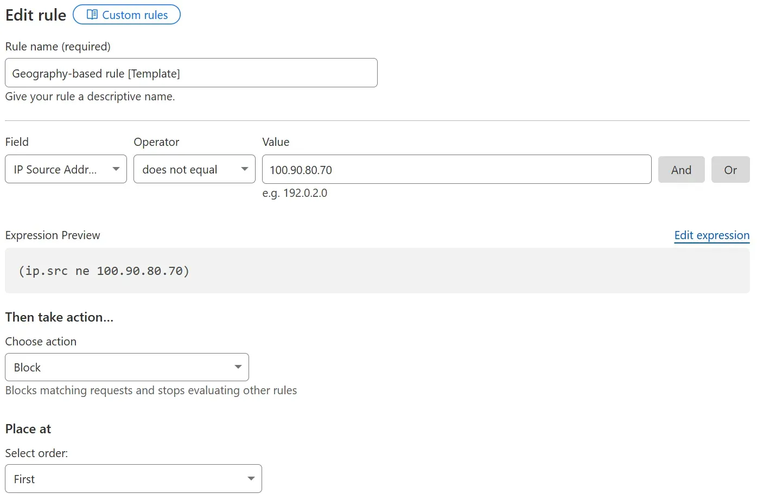Viewport: 757px width, 494px height.
Task: Expand the Select order dropdown showing First
Action: (x=125, y=479)
